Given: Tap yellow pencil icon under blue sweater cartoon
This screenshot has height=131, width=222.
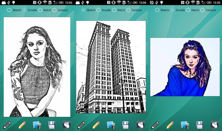Looking at the screenshot, I should [170, 125].
